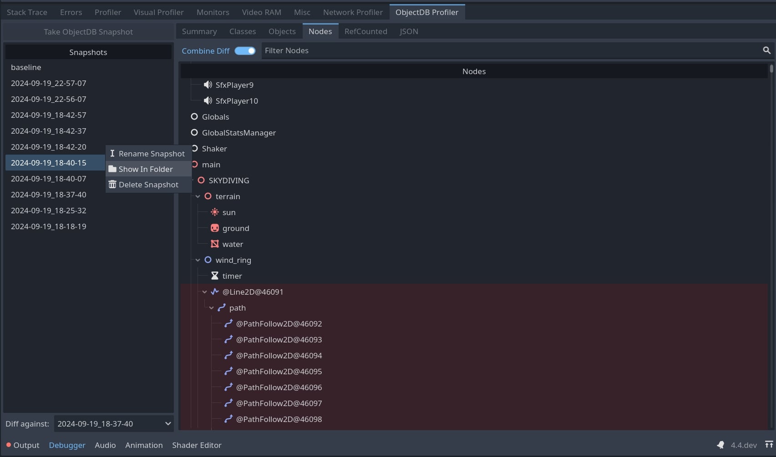Click the PathFollow2D icon of @PathFollow2D@46092
Screen dimensions: 776x457
pyautogui.click(x=228, y=323)
